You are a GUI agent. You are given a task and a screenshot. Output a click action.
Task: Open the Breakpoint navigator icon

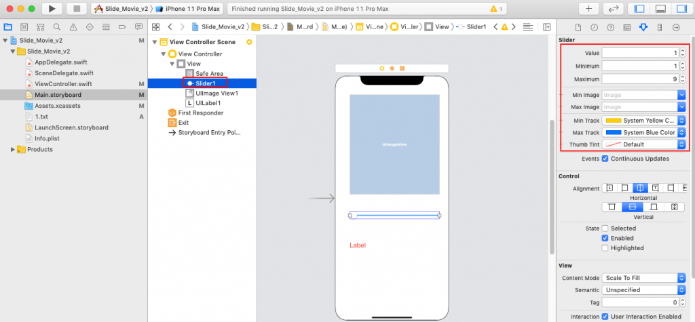pyautogui.click(x=122, y=26)
